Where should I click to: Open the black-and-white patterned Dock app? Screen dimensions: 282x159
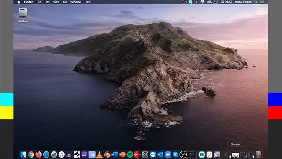[77, 155]
